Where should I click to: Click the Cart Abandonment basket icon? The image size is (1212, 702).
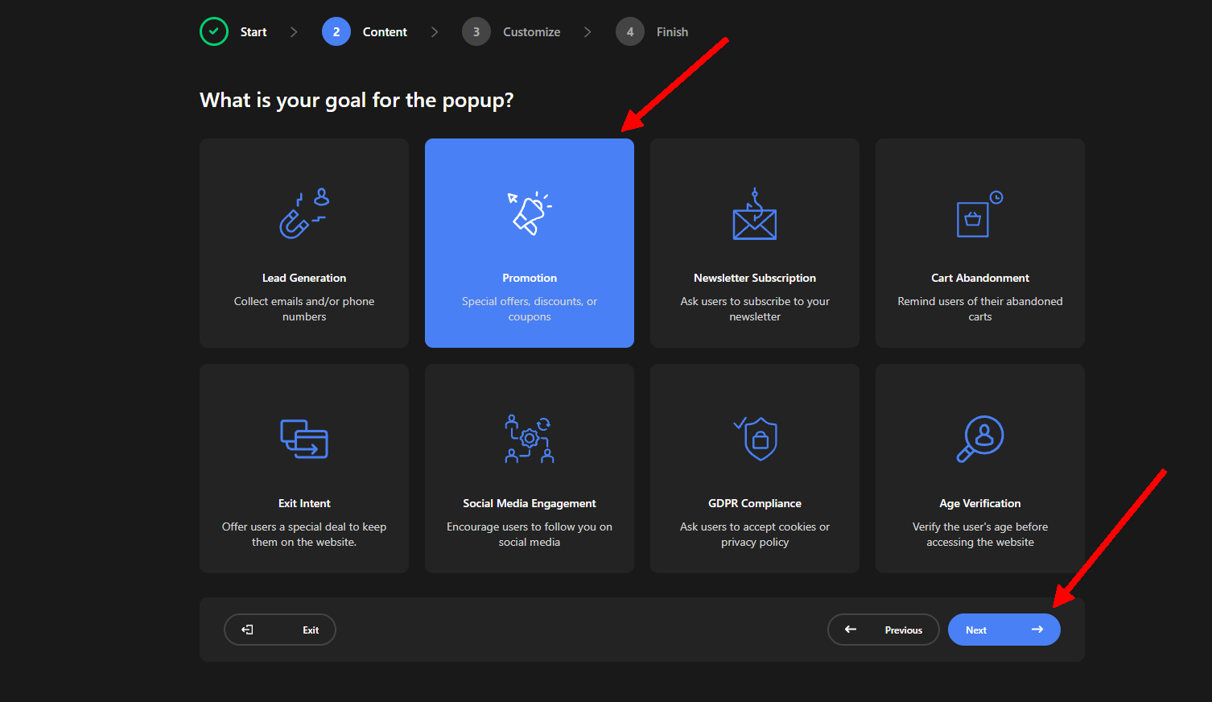tap(980, 213)
